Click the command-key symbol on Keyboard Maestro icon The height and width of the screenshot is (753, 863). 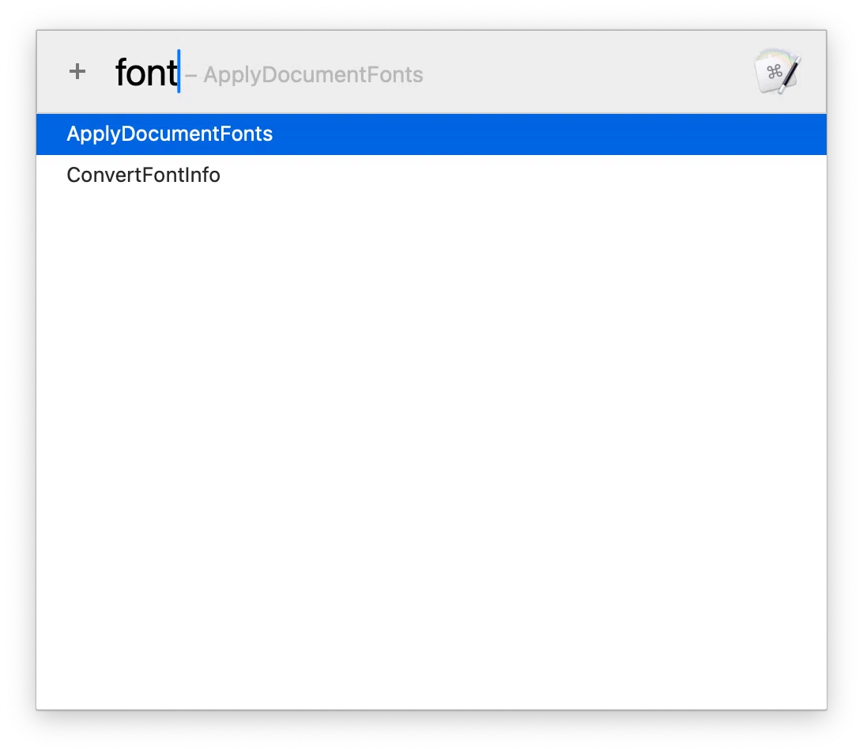pyautogui.click(x=774, y=72)
